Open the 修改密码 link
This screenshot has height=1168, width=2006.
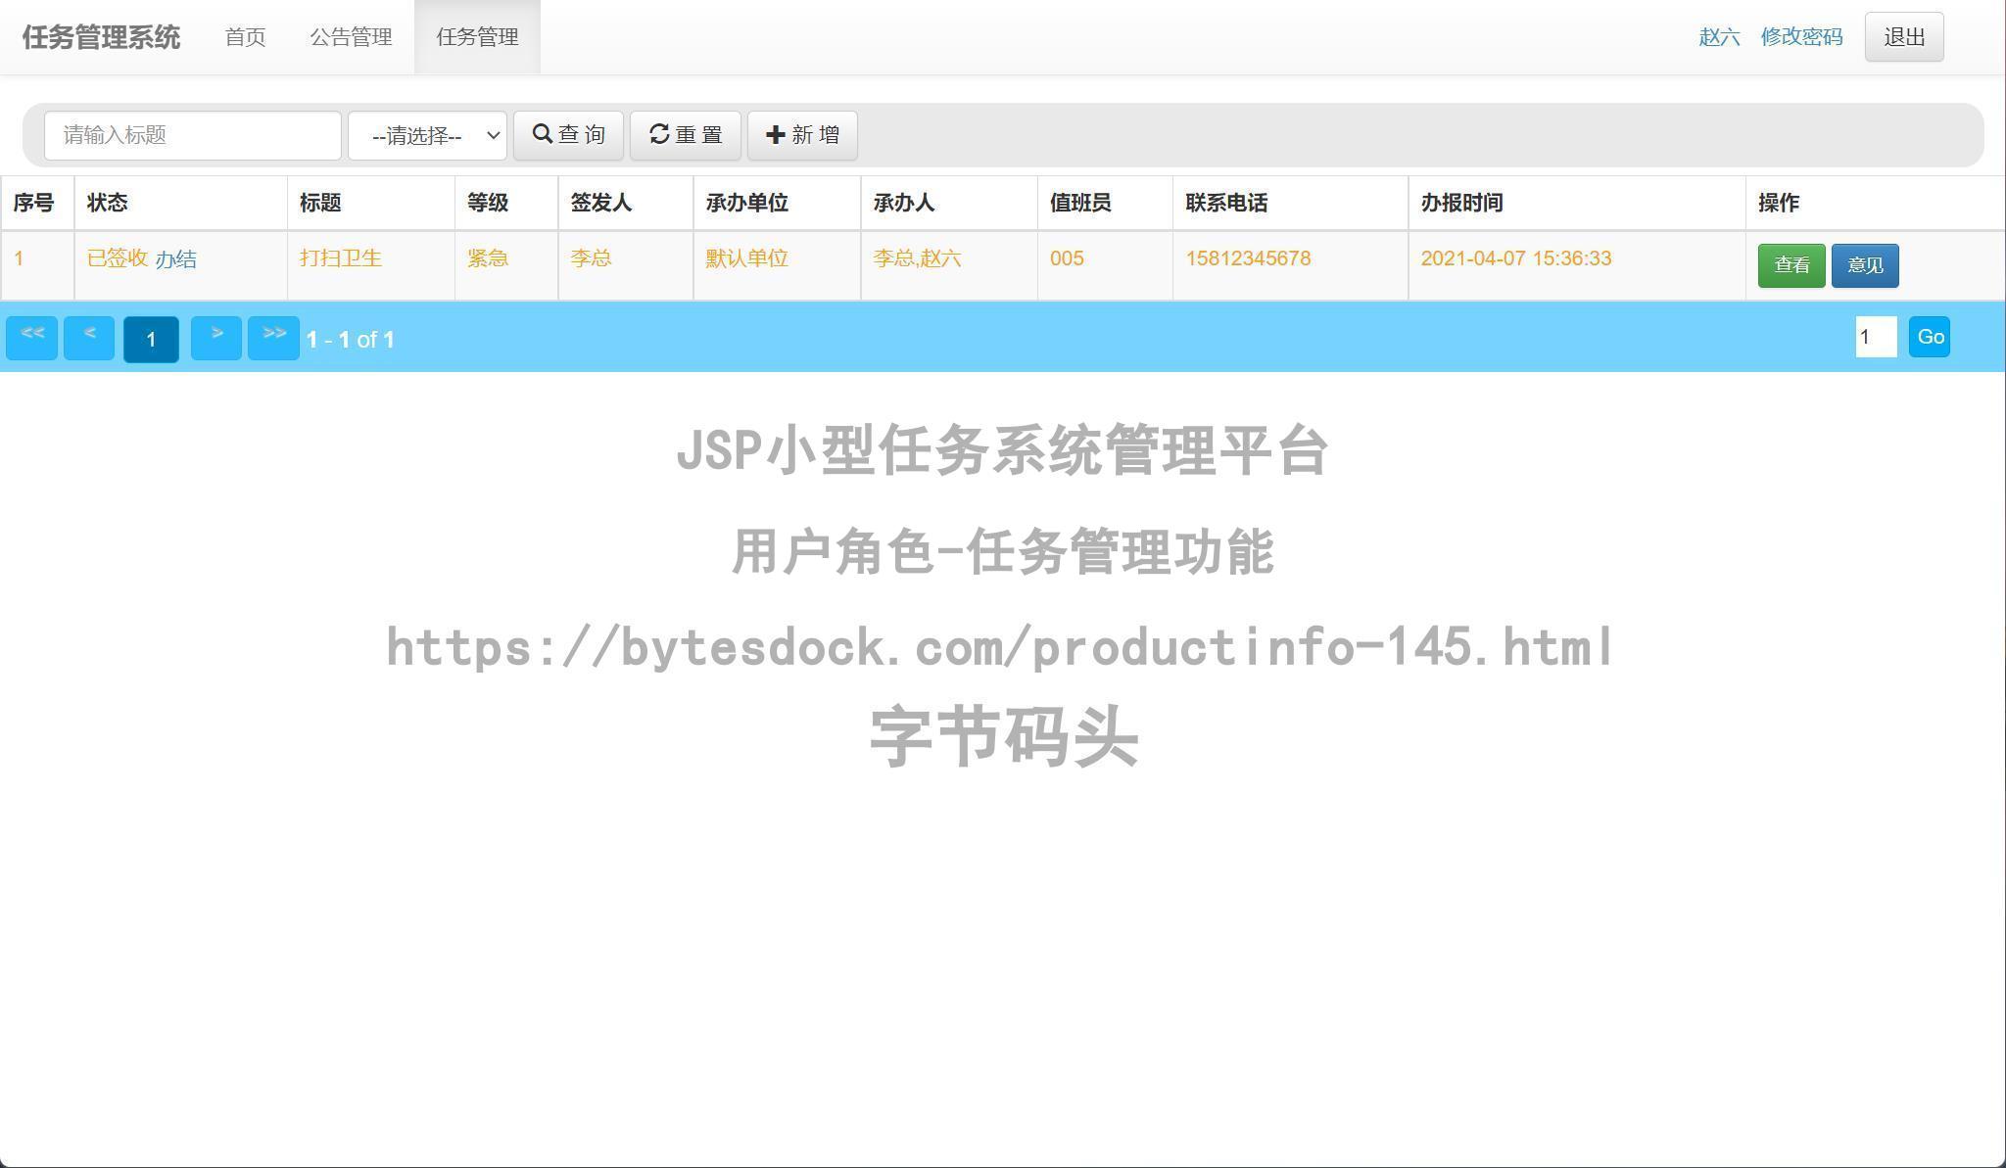(1800, 37)
